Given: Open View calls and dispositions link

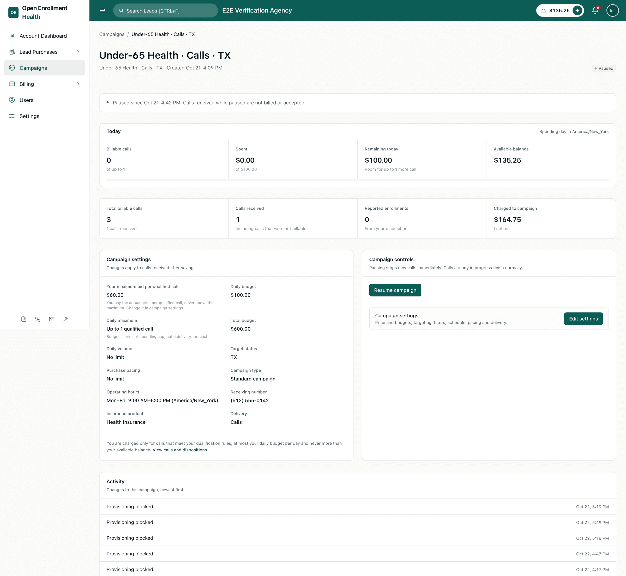Looking at the screenshot, I should point(179,450).
